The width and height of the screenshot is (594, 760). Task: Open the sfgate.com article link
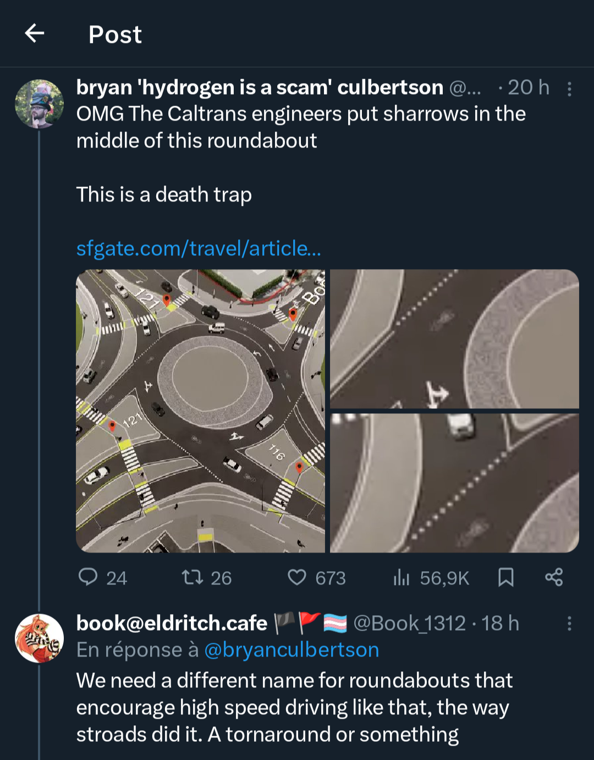(x=199, y=249)
